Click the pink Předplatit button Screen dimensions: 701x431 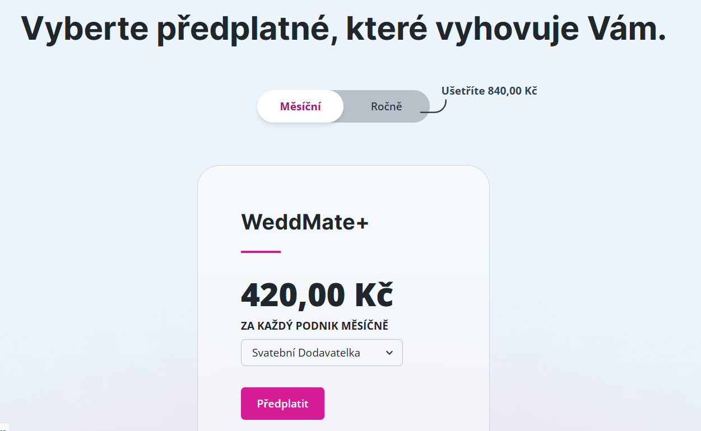(282, 404)
